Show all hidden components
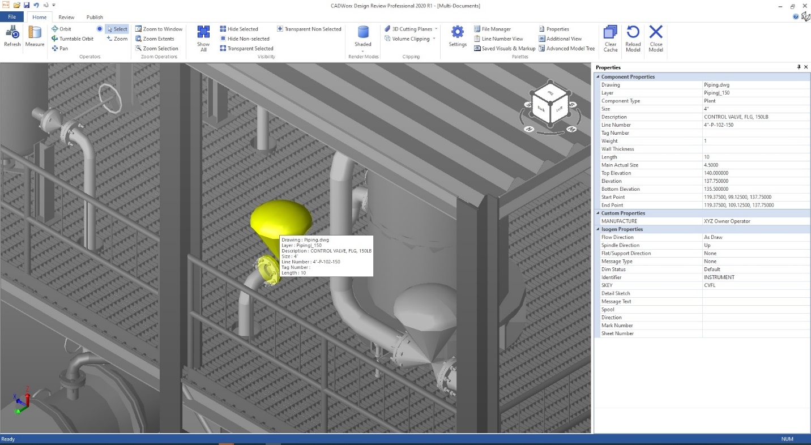 [203, 38]
